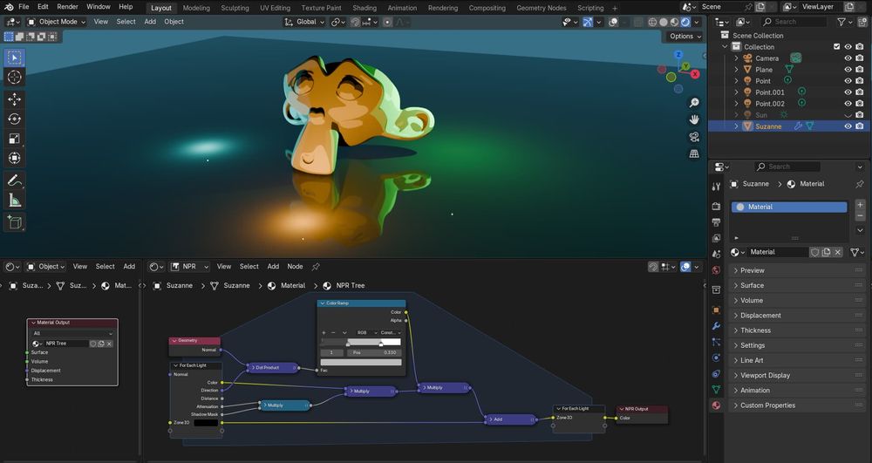Click Color Ramp gradient bar
This screenshot has height=463, width=872.
pyautogui.click(x=361, y=342)
